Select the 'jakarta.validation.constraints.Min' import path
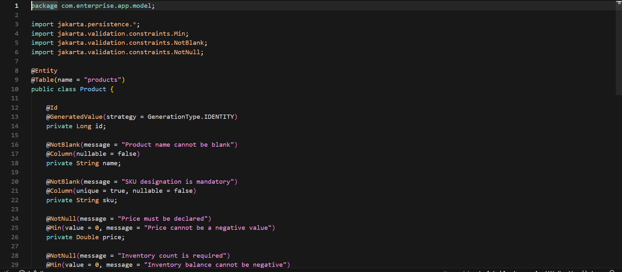The image size is (622, 272). [121, 34]
